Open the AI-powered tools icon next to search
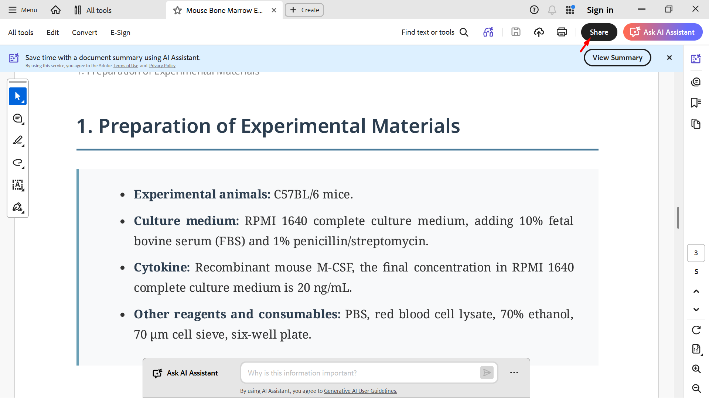The image size is (709, 398). coord(488,32)
